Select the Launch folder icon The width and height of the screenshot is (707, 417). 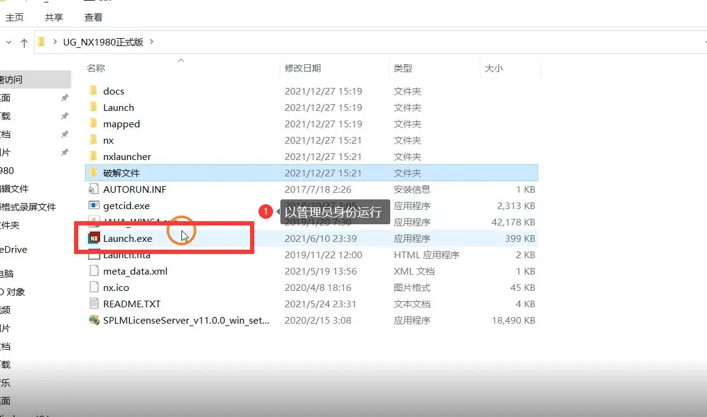click(x=93, y=107)
